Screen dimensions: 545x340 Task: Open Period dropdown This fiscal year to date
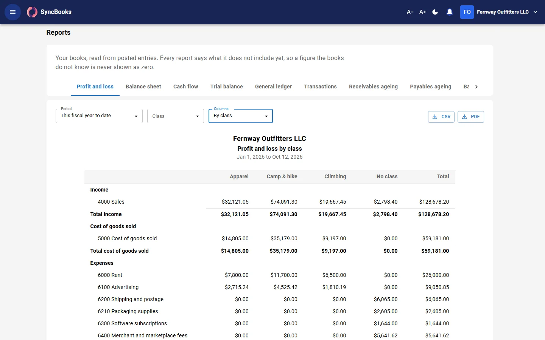pyautogui.click(x=99, y=116)
